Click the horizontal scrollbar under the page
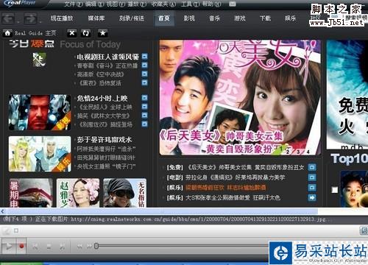This screenshot has height=265, width=368. tap(160, 211)
